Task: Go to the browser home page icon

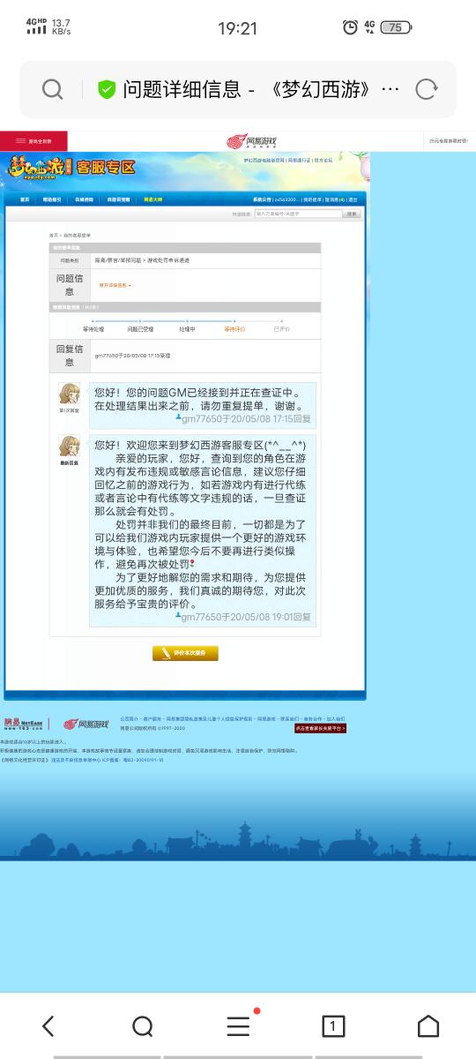Action: 428,1025
